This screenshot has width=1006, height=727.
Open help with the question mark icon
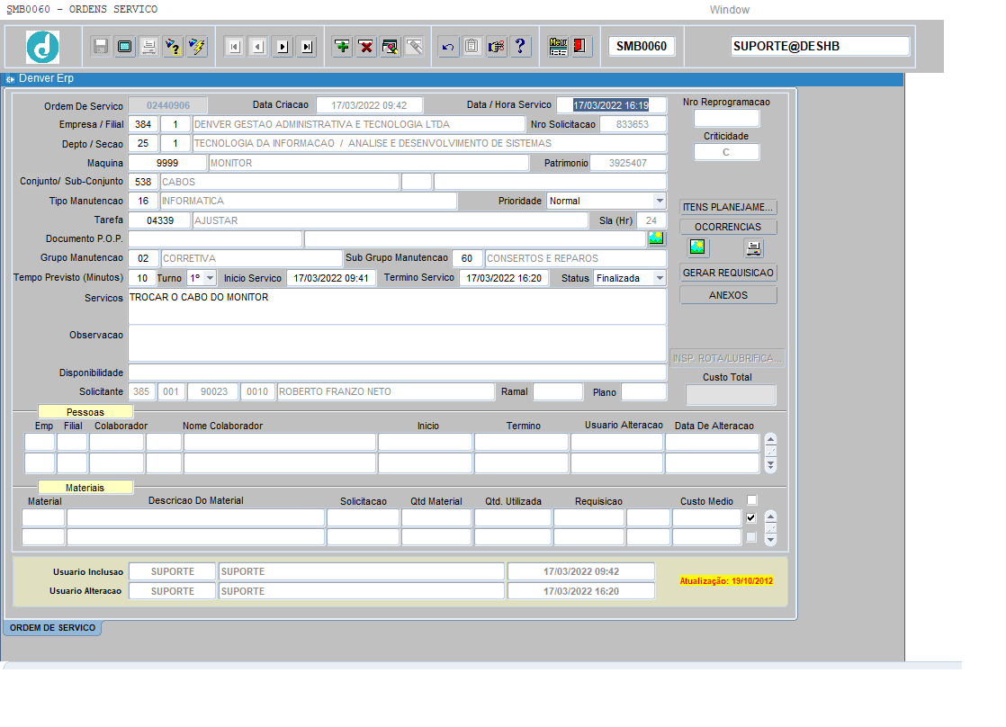tap(520, 47)
